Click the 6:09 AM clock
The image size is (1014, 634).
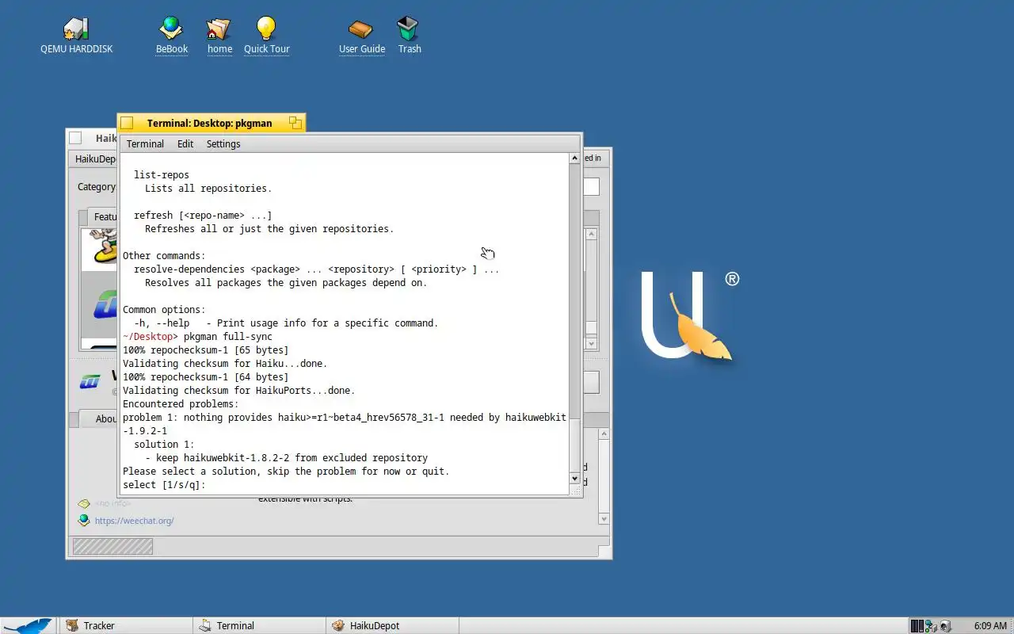[x=990, y=625]
